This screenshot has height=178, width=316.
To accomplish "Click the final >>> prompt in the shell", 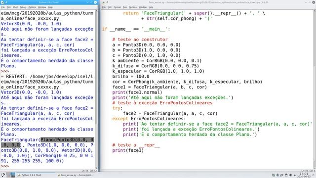I will click(5, 166).
